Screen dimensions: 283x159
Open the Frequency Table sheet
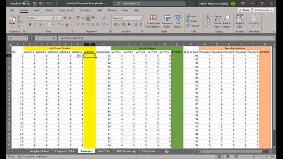point(65,151)
